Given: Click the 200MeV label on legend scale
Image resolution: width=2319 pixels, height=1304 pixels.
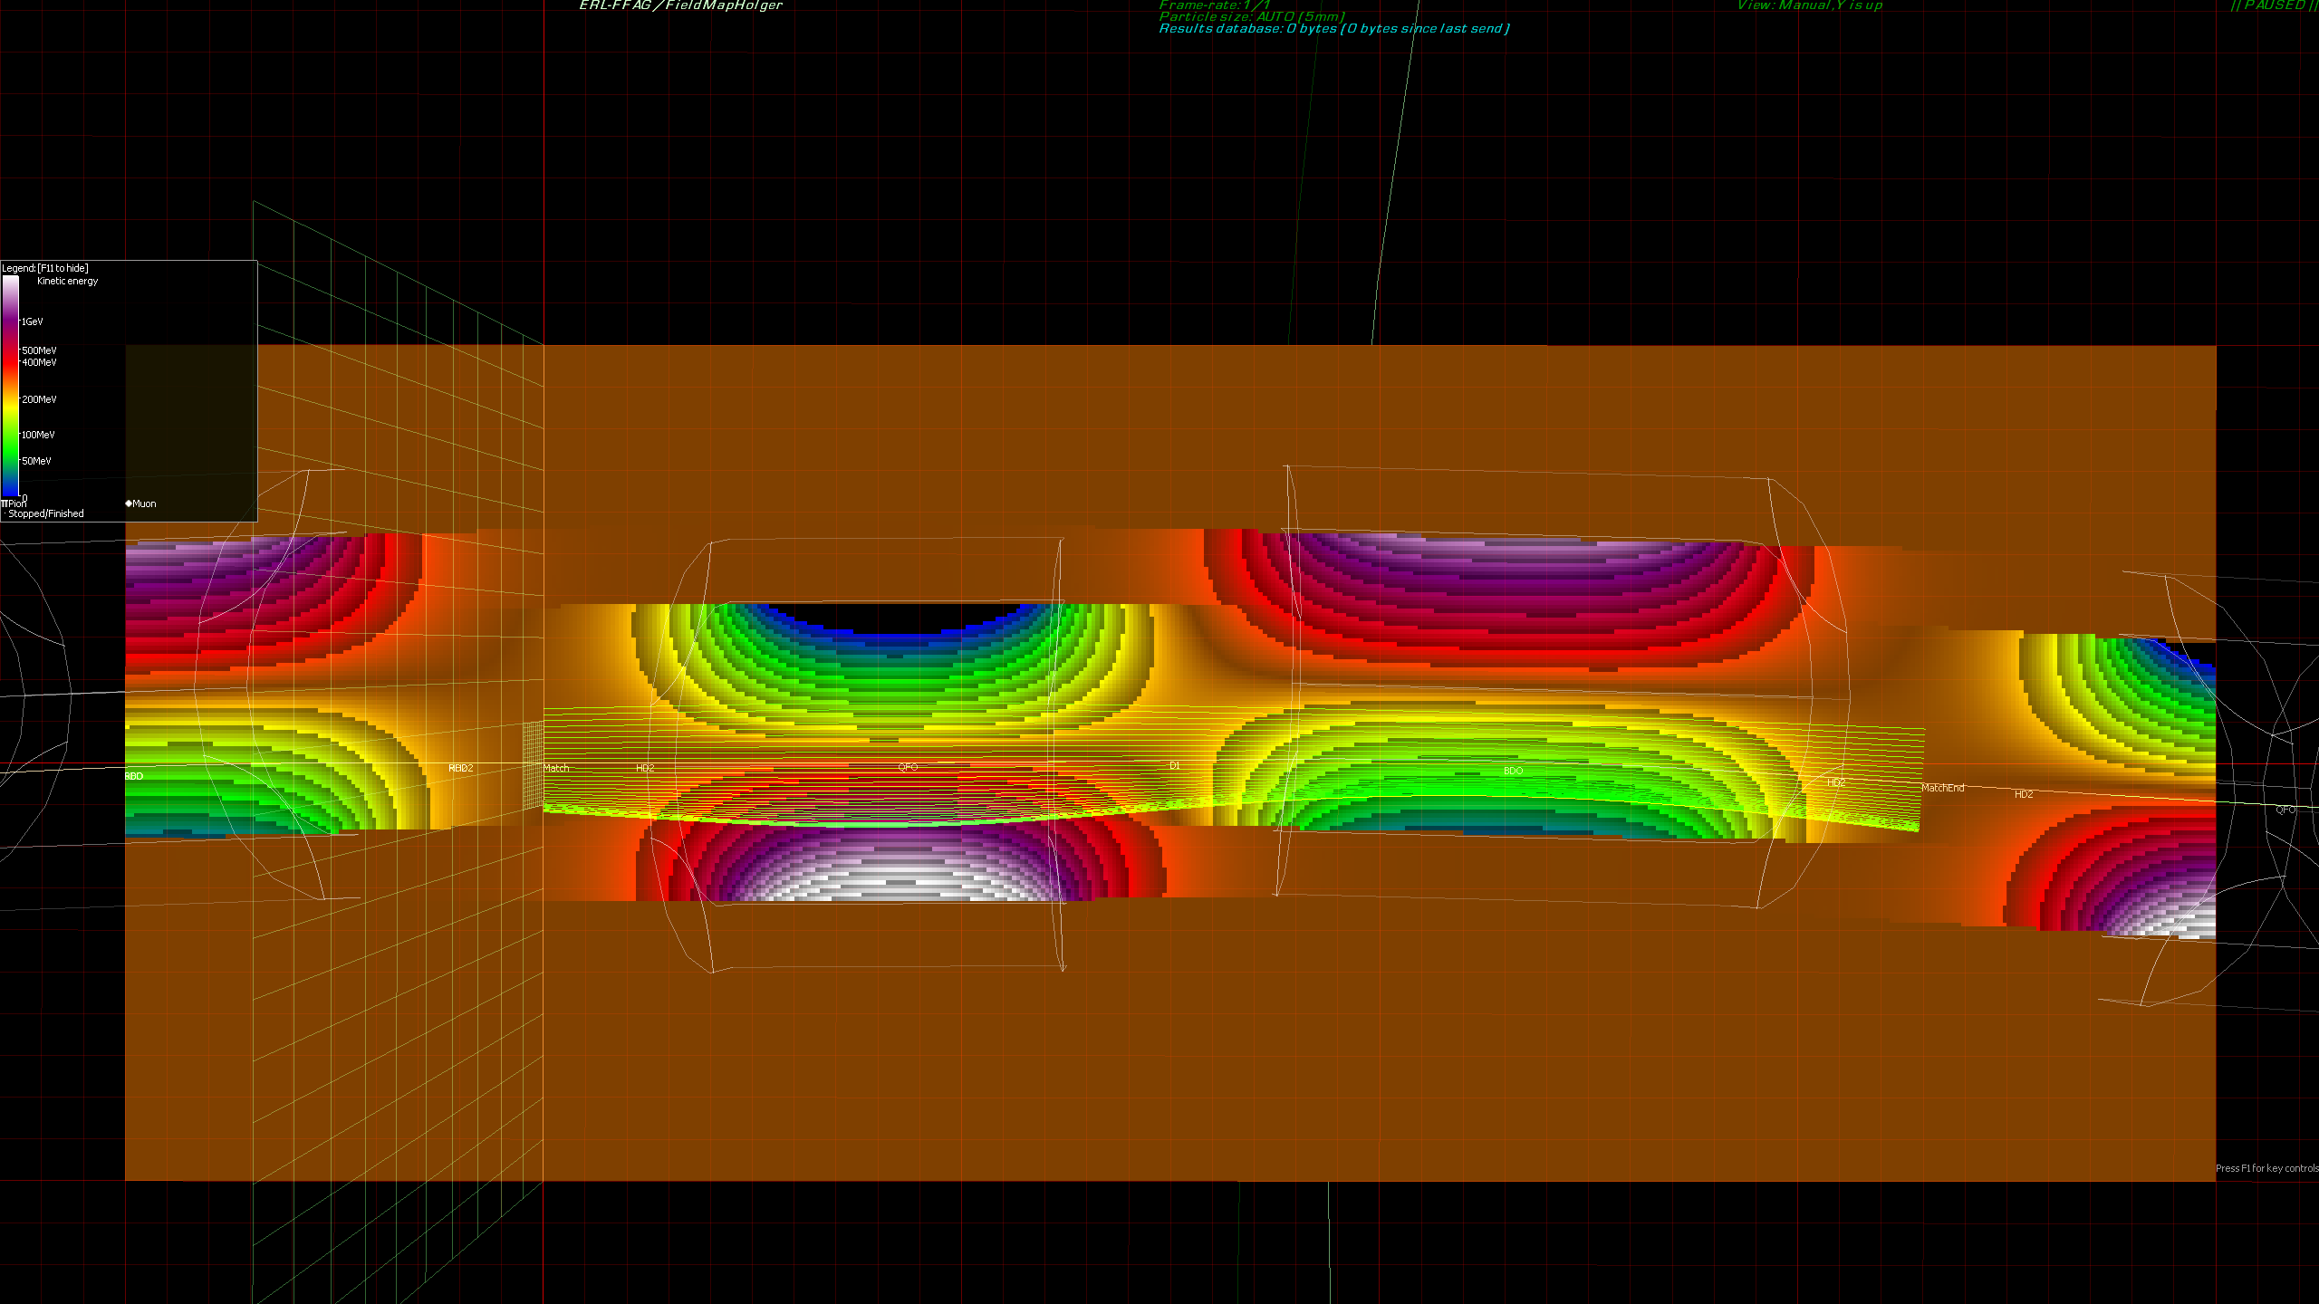Looking at the screenshot, I should pos(39,399).
